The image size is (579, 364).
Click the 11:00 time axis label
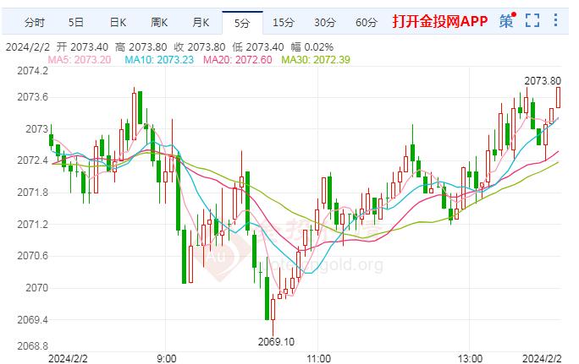319,358
